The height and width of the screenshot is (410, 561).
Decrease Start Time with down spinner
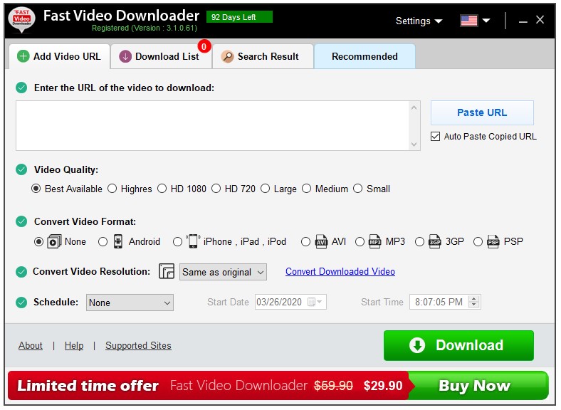point(474,305)
